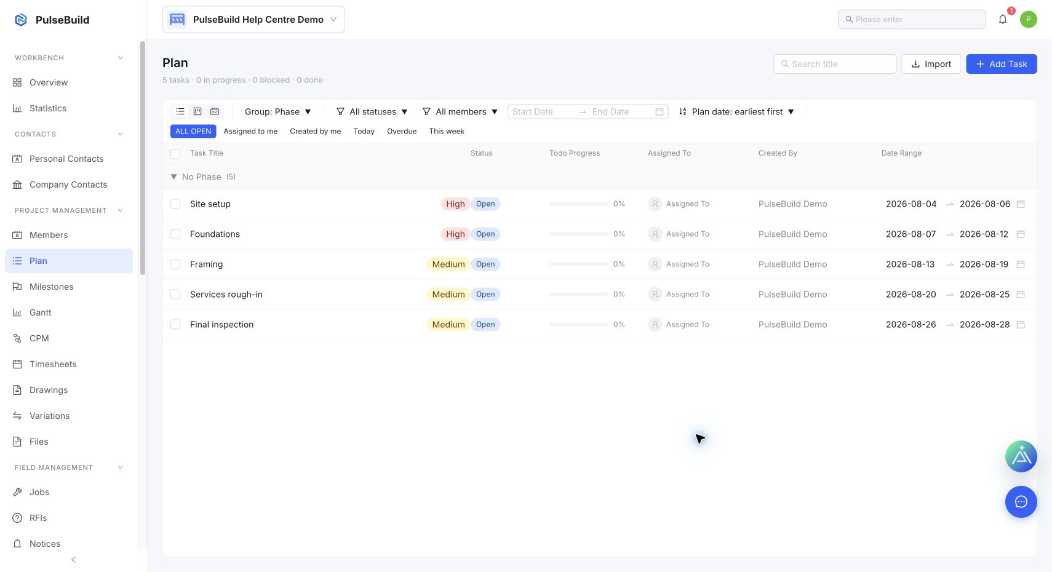Open the All statuses filter dropdown

(372, 111)
